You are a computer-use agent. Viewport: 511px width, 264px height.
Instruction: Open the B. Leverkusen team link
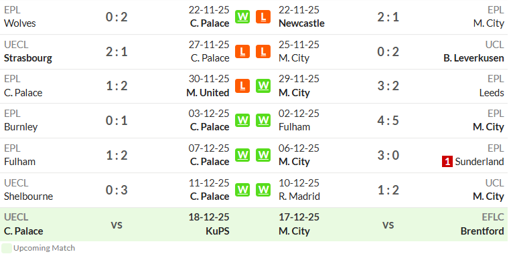[473, 58]
